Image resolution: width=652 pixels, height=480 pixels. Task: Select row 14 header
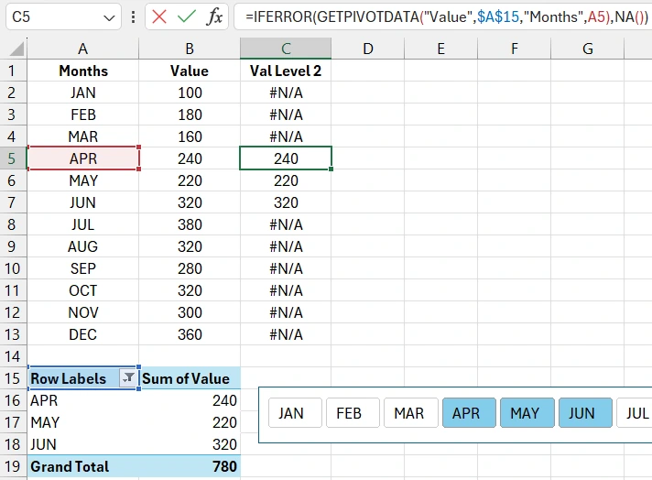pyautogui.click(x=13, y=356)
